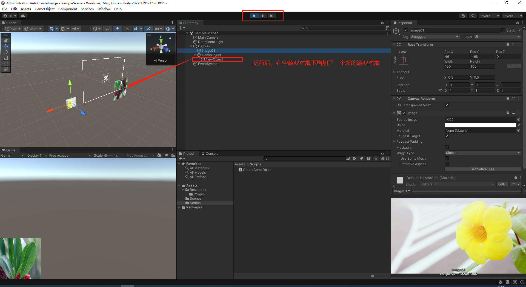Open Display 1 dropdown
The image size is (526, 287).
point(37,155)
